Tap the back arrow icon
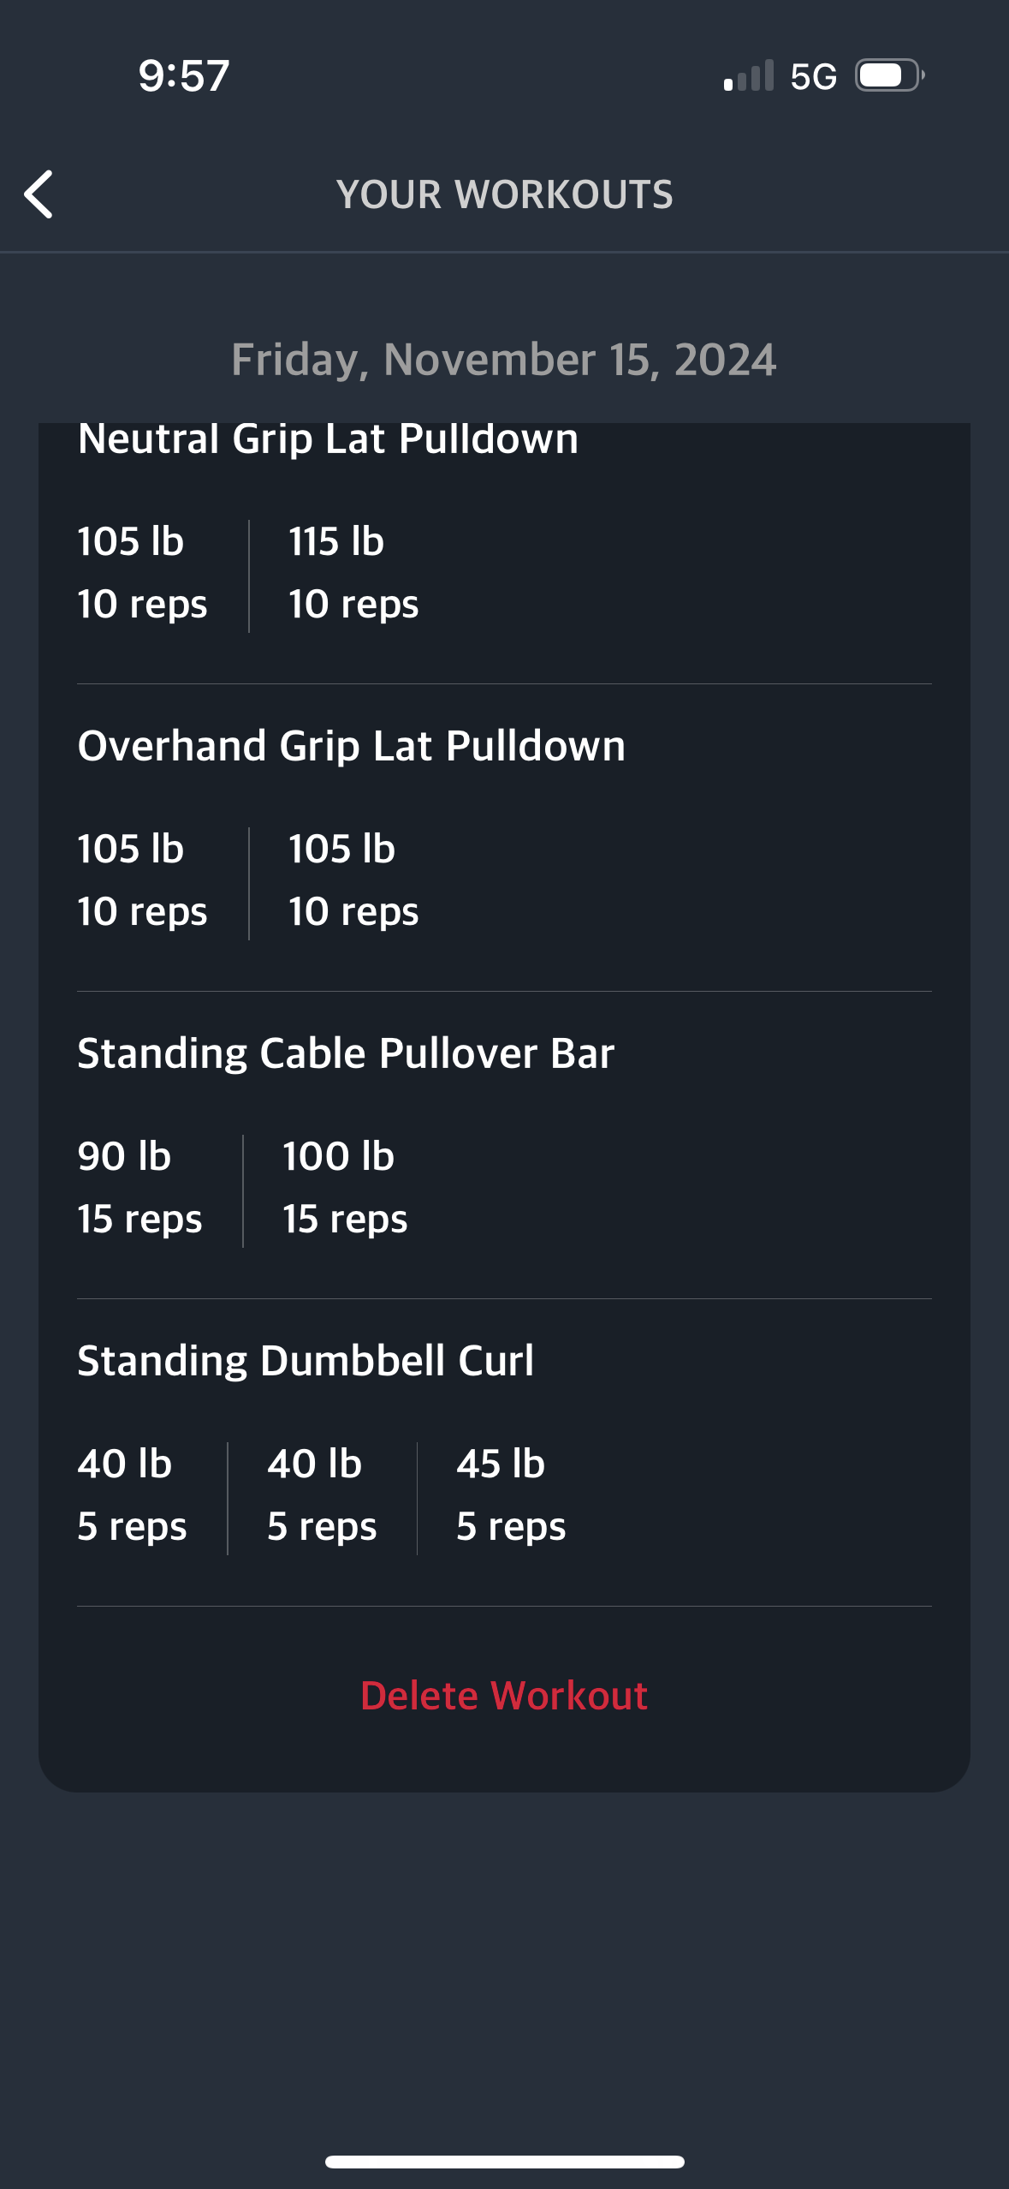The image size is (1009, 2189). pos(39,194)
